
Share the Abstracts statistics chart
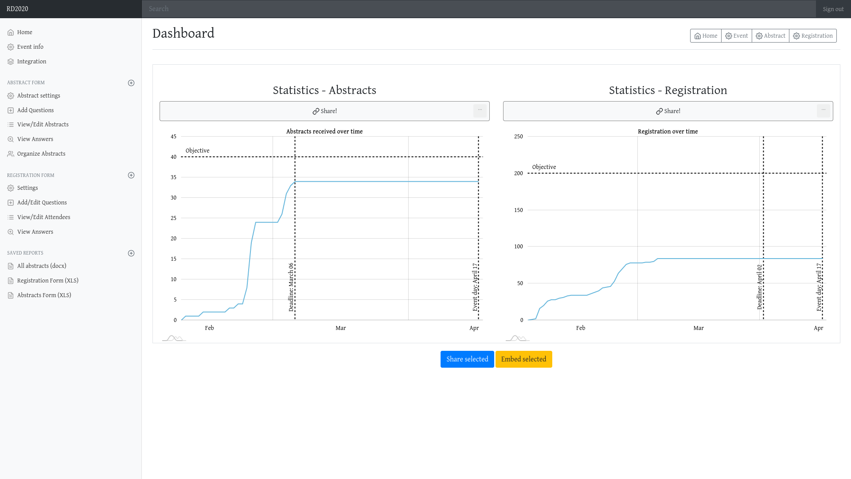[x=324, y=111]
